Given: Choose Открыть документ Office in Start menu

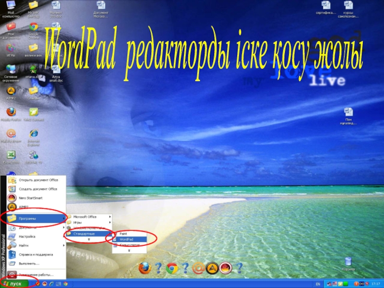Looking at the screenshot, I should [36, 180].
